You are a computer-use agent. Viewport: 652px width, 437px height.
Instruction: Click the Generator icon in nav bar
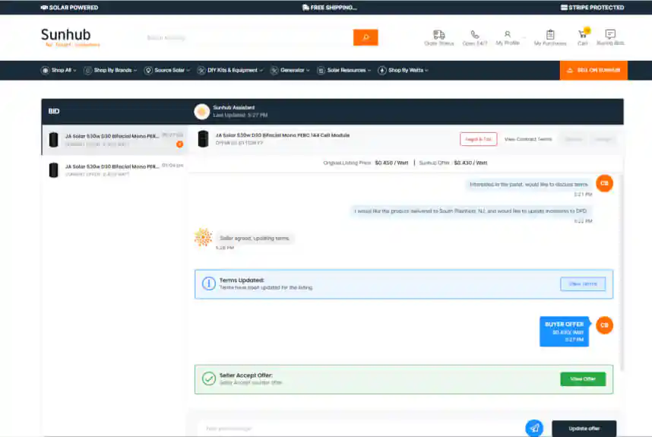click(x=274, y=70)
